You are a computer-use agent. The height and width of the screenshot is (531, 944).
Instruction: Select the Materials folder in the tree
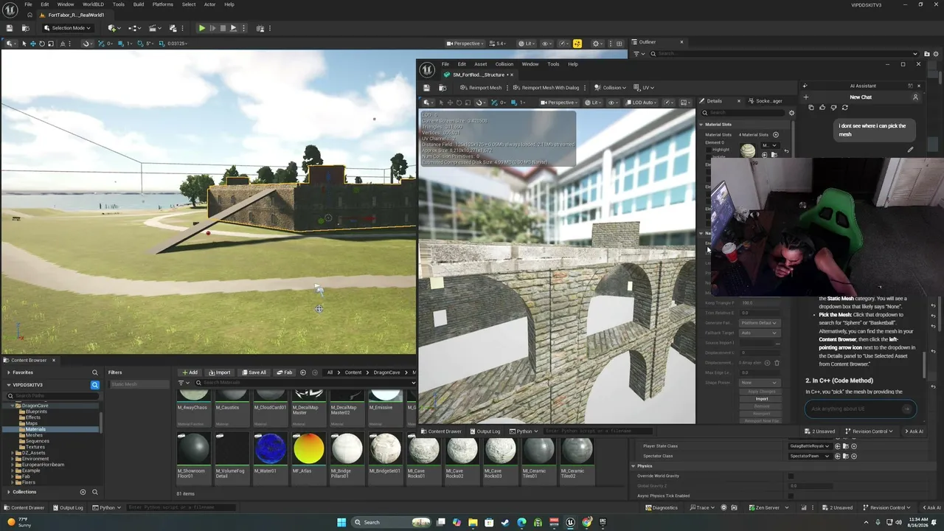tap(35, 429)
